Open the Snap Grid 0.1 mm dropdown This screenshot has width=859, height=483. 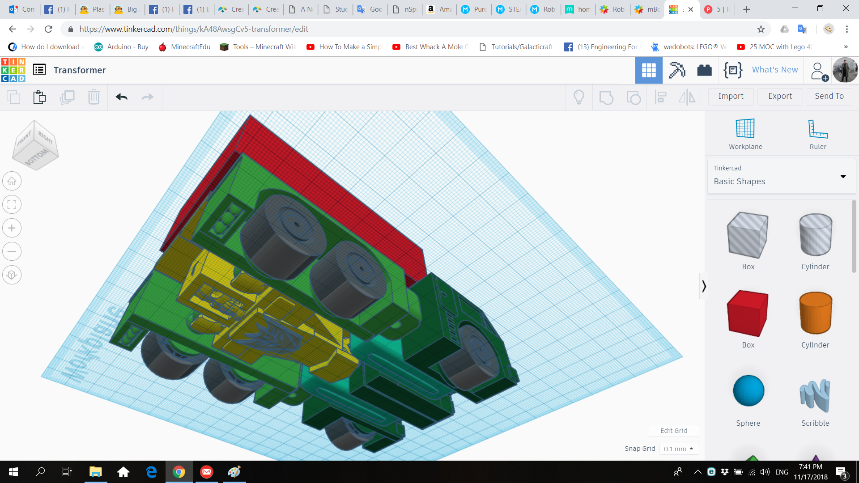[x=678, y=449]
